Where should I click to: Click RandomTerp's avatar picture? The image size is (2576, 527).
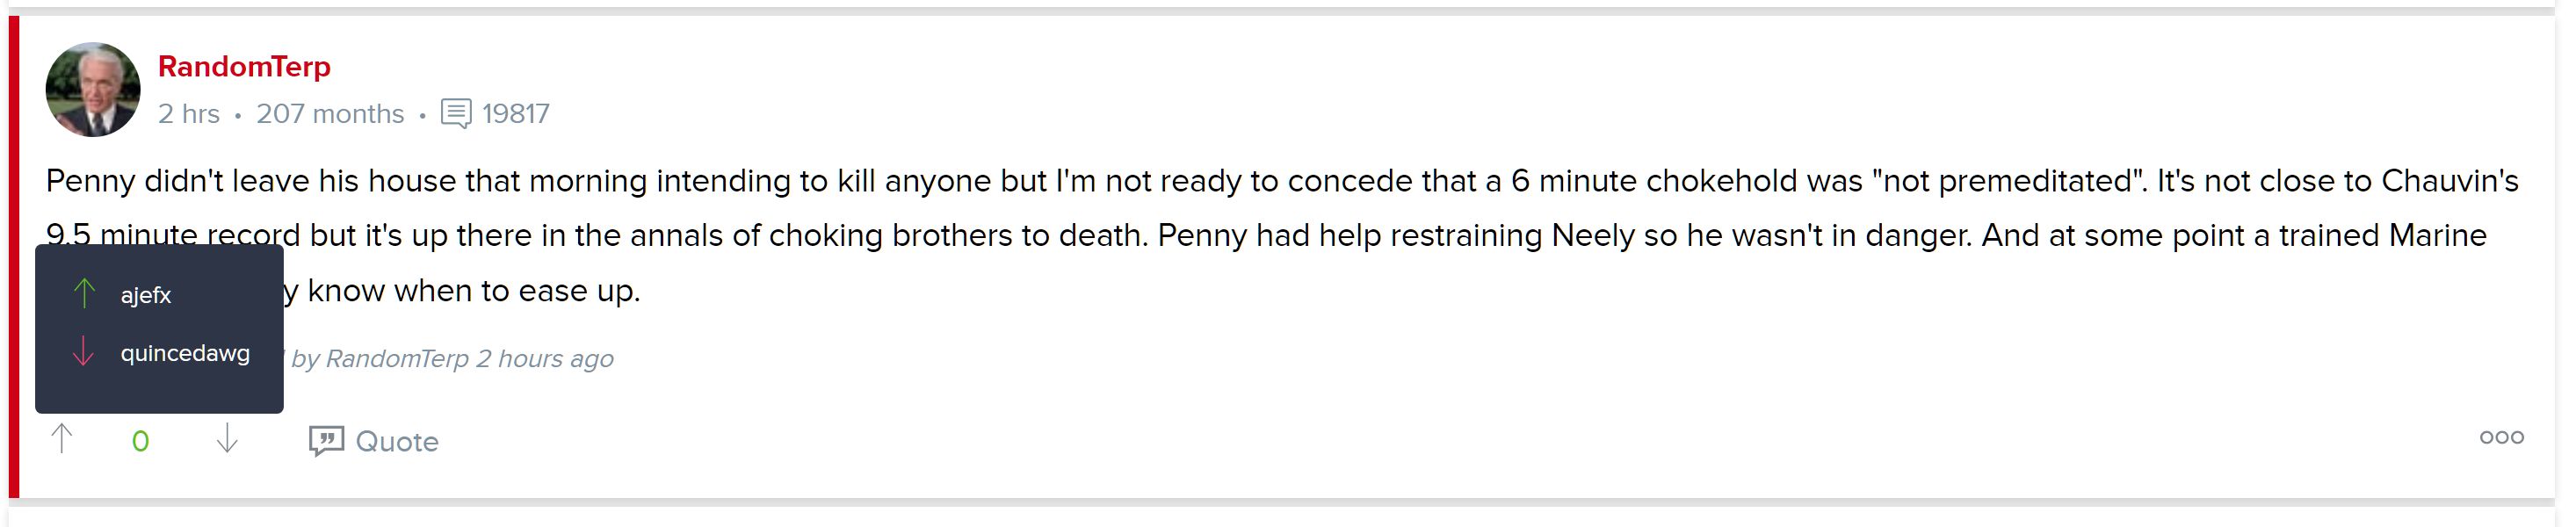click(x=93, y=90)
